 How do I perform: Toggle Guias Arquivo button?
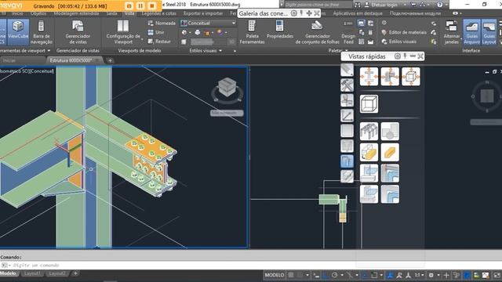click(x=471, y=32)
